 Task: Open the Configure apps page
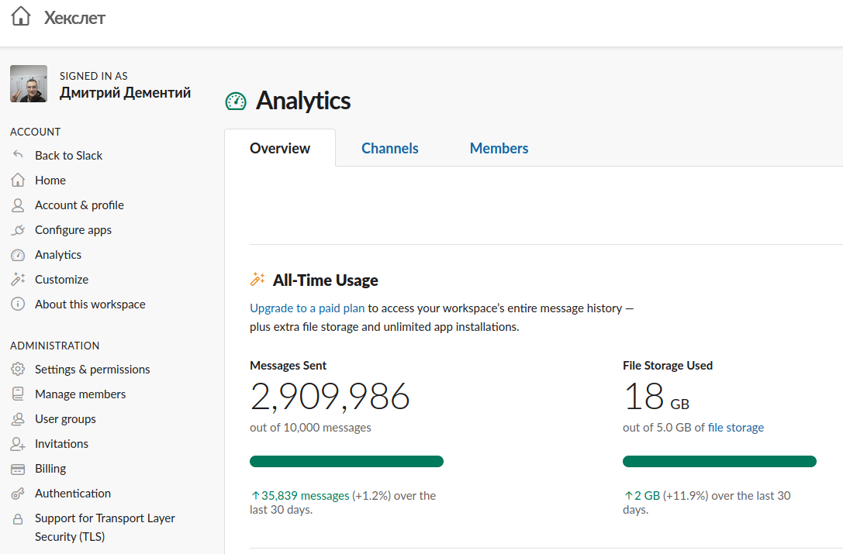point(73,230)
